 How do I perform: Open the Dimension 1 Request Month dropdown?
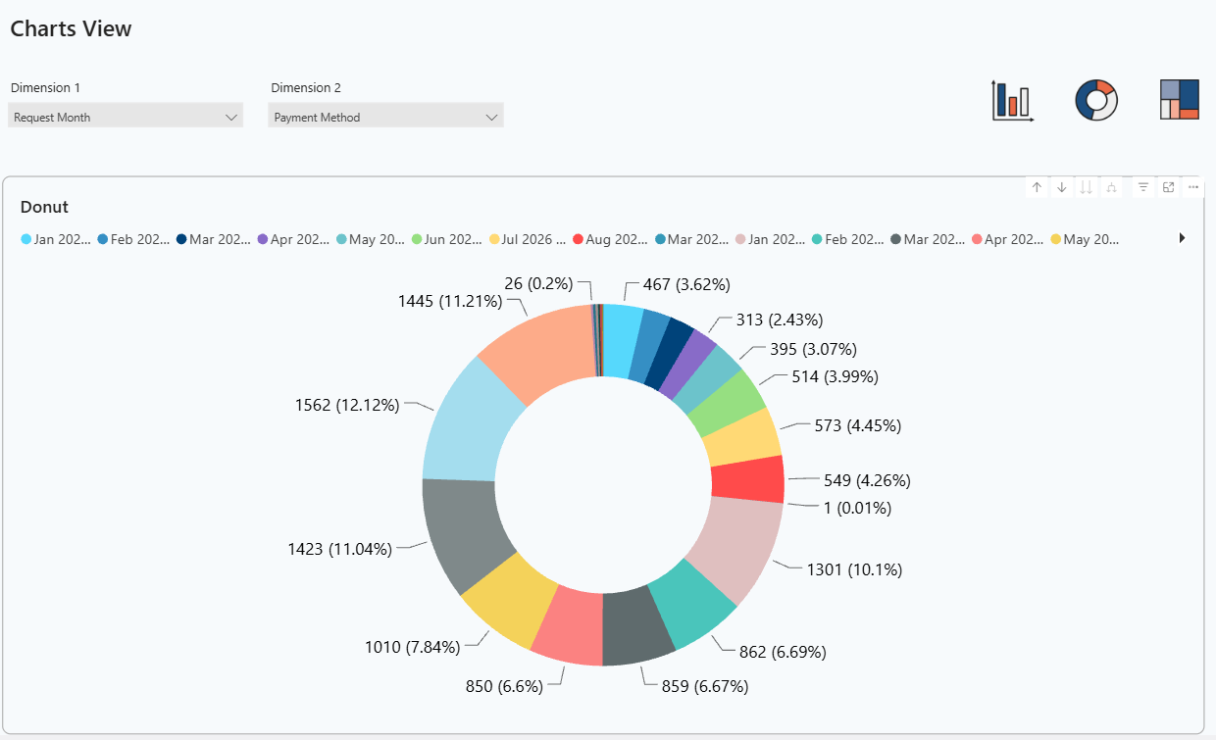click(126, 117)
